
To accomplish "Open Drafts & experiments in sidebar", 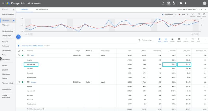I will point(6,96).
